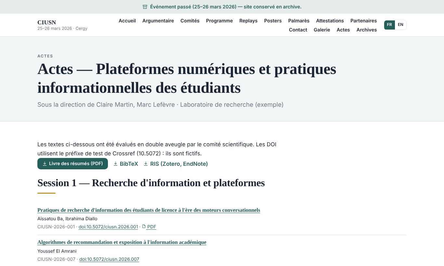Viewport: 444px width, 266px height.
Task: View the Posters page
Action: [273, 21]
